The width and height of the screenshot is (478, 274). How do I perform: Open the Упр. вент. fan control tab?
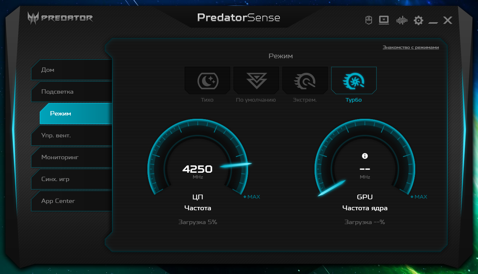pos(72,135)
